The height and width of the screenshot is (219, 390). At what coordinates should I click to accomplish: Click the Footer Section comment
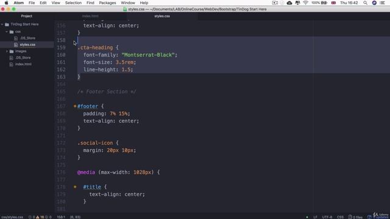107,92
